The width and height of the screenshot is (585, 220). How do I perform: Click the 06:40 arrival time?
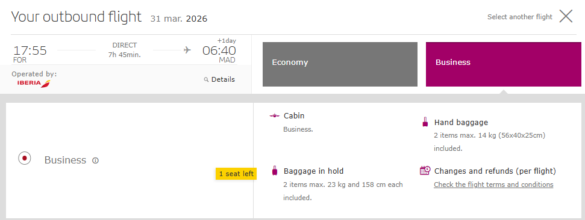[x=219, y=50]
